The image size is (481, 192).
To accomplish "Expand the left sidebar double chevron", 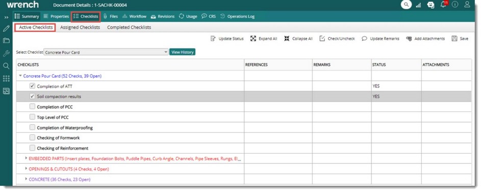I will coord(6,17).
